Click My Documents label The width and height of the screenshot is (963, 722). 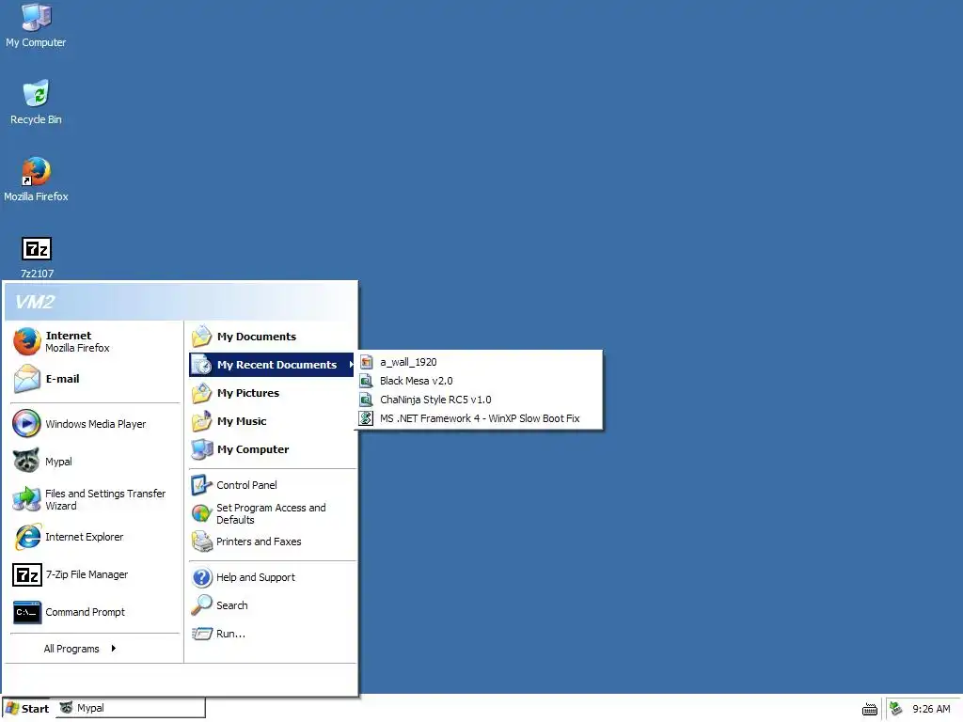point(256,337)
